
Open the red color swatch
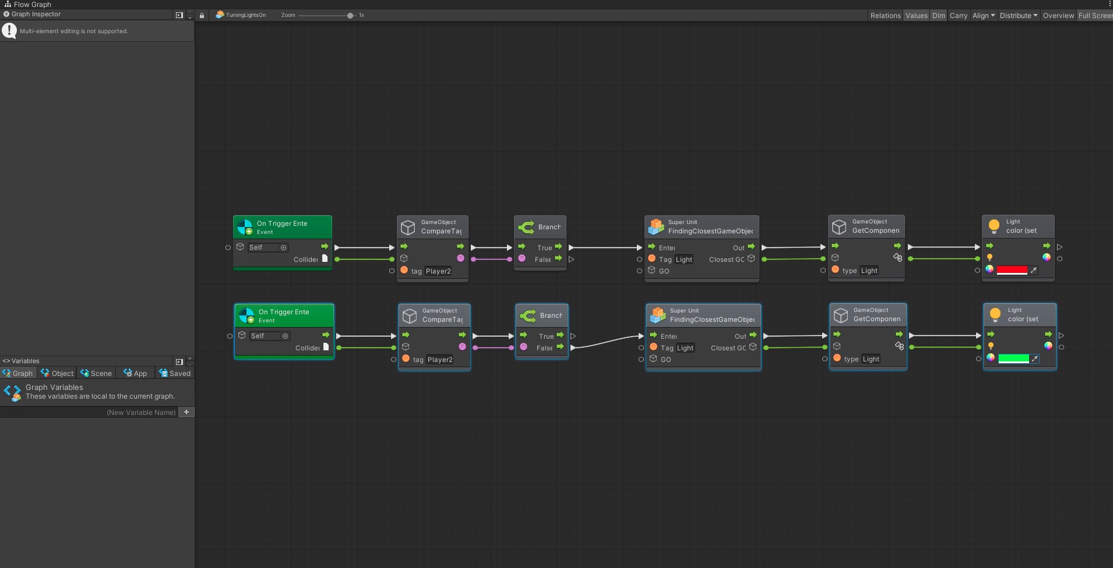pyautogui.click(x=1012, y=270)
